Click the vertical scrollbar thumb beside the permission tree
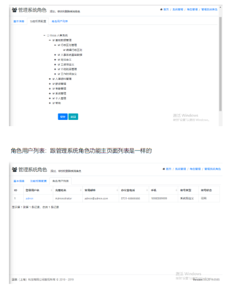The width and height of the screenshot is (240, 289). point(220,63)
